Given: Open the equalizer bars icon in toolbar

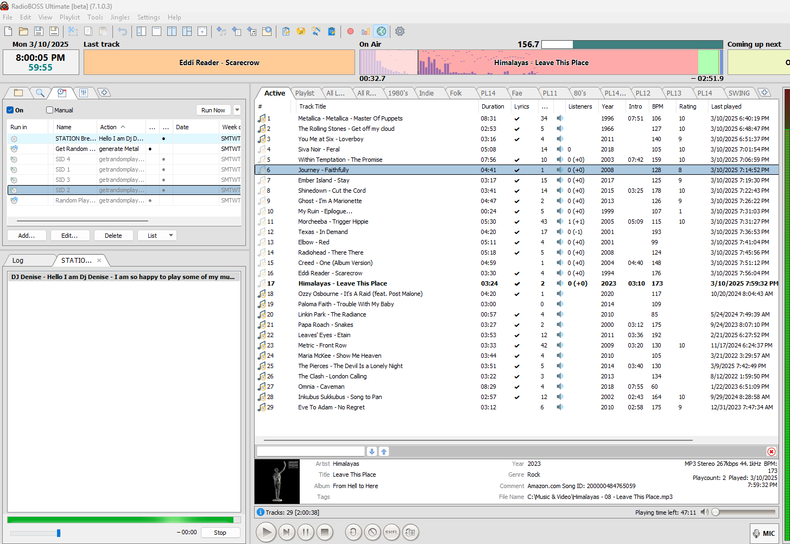Looking at the screenshot, I should tap(365, 31).
